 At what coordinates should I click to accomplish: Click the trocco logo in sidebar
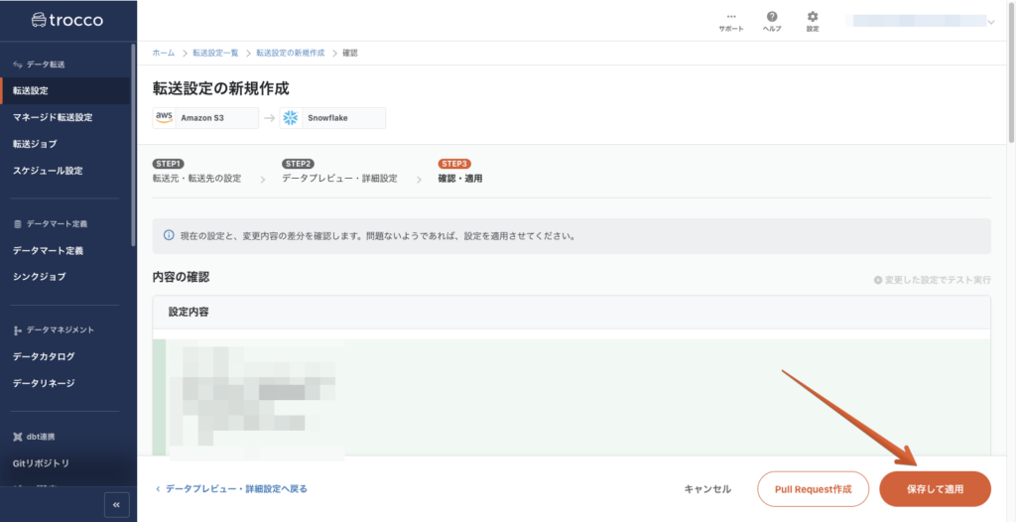[66, 20]
